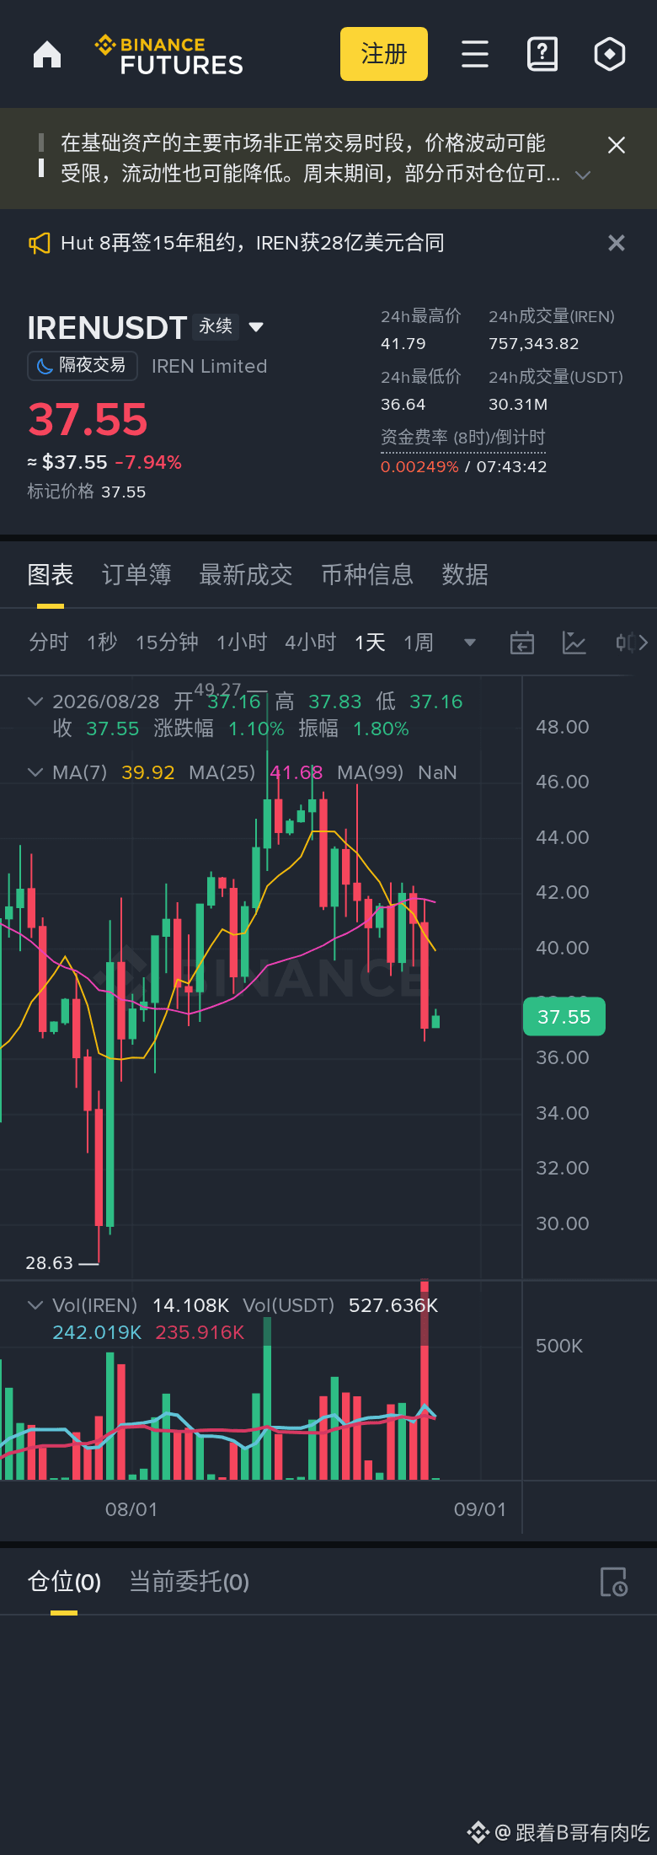This screenshot has width=657, height=1855.
Task: Select the 15分钟 interval
Action: [x=167, y=643]
